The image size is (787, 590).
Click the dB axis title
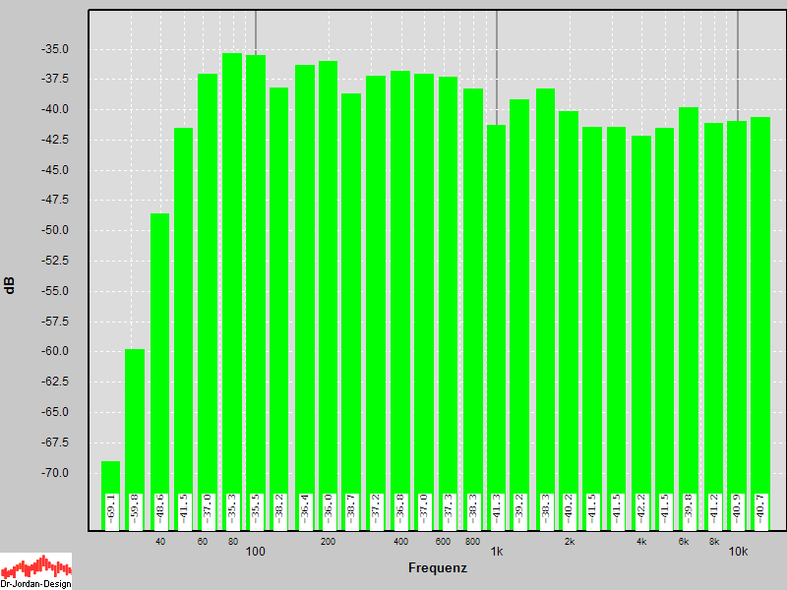pos(10,285)
